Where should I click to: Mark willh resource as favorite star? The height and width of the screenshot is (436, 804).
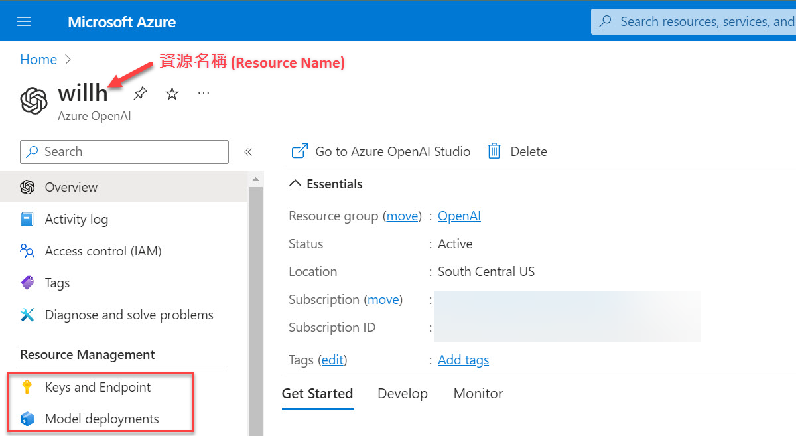(x=172, y=94)
